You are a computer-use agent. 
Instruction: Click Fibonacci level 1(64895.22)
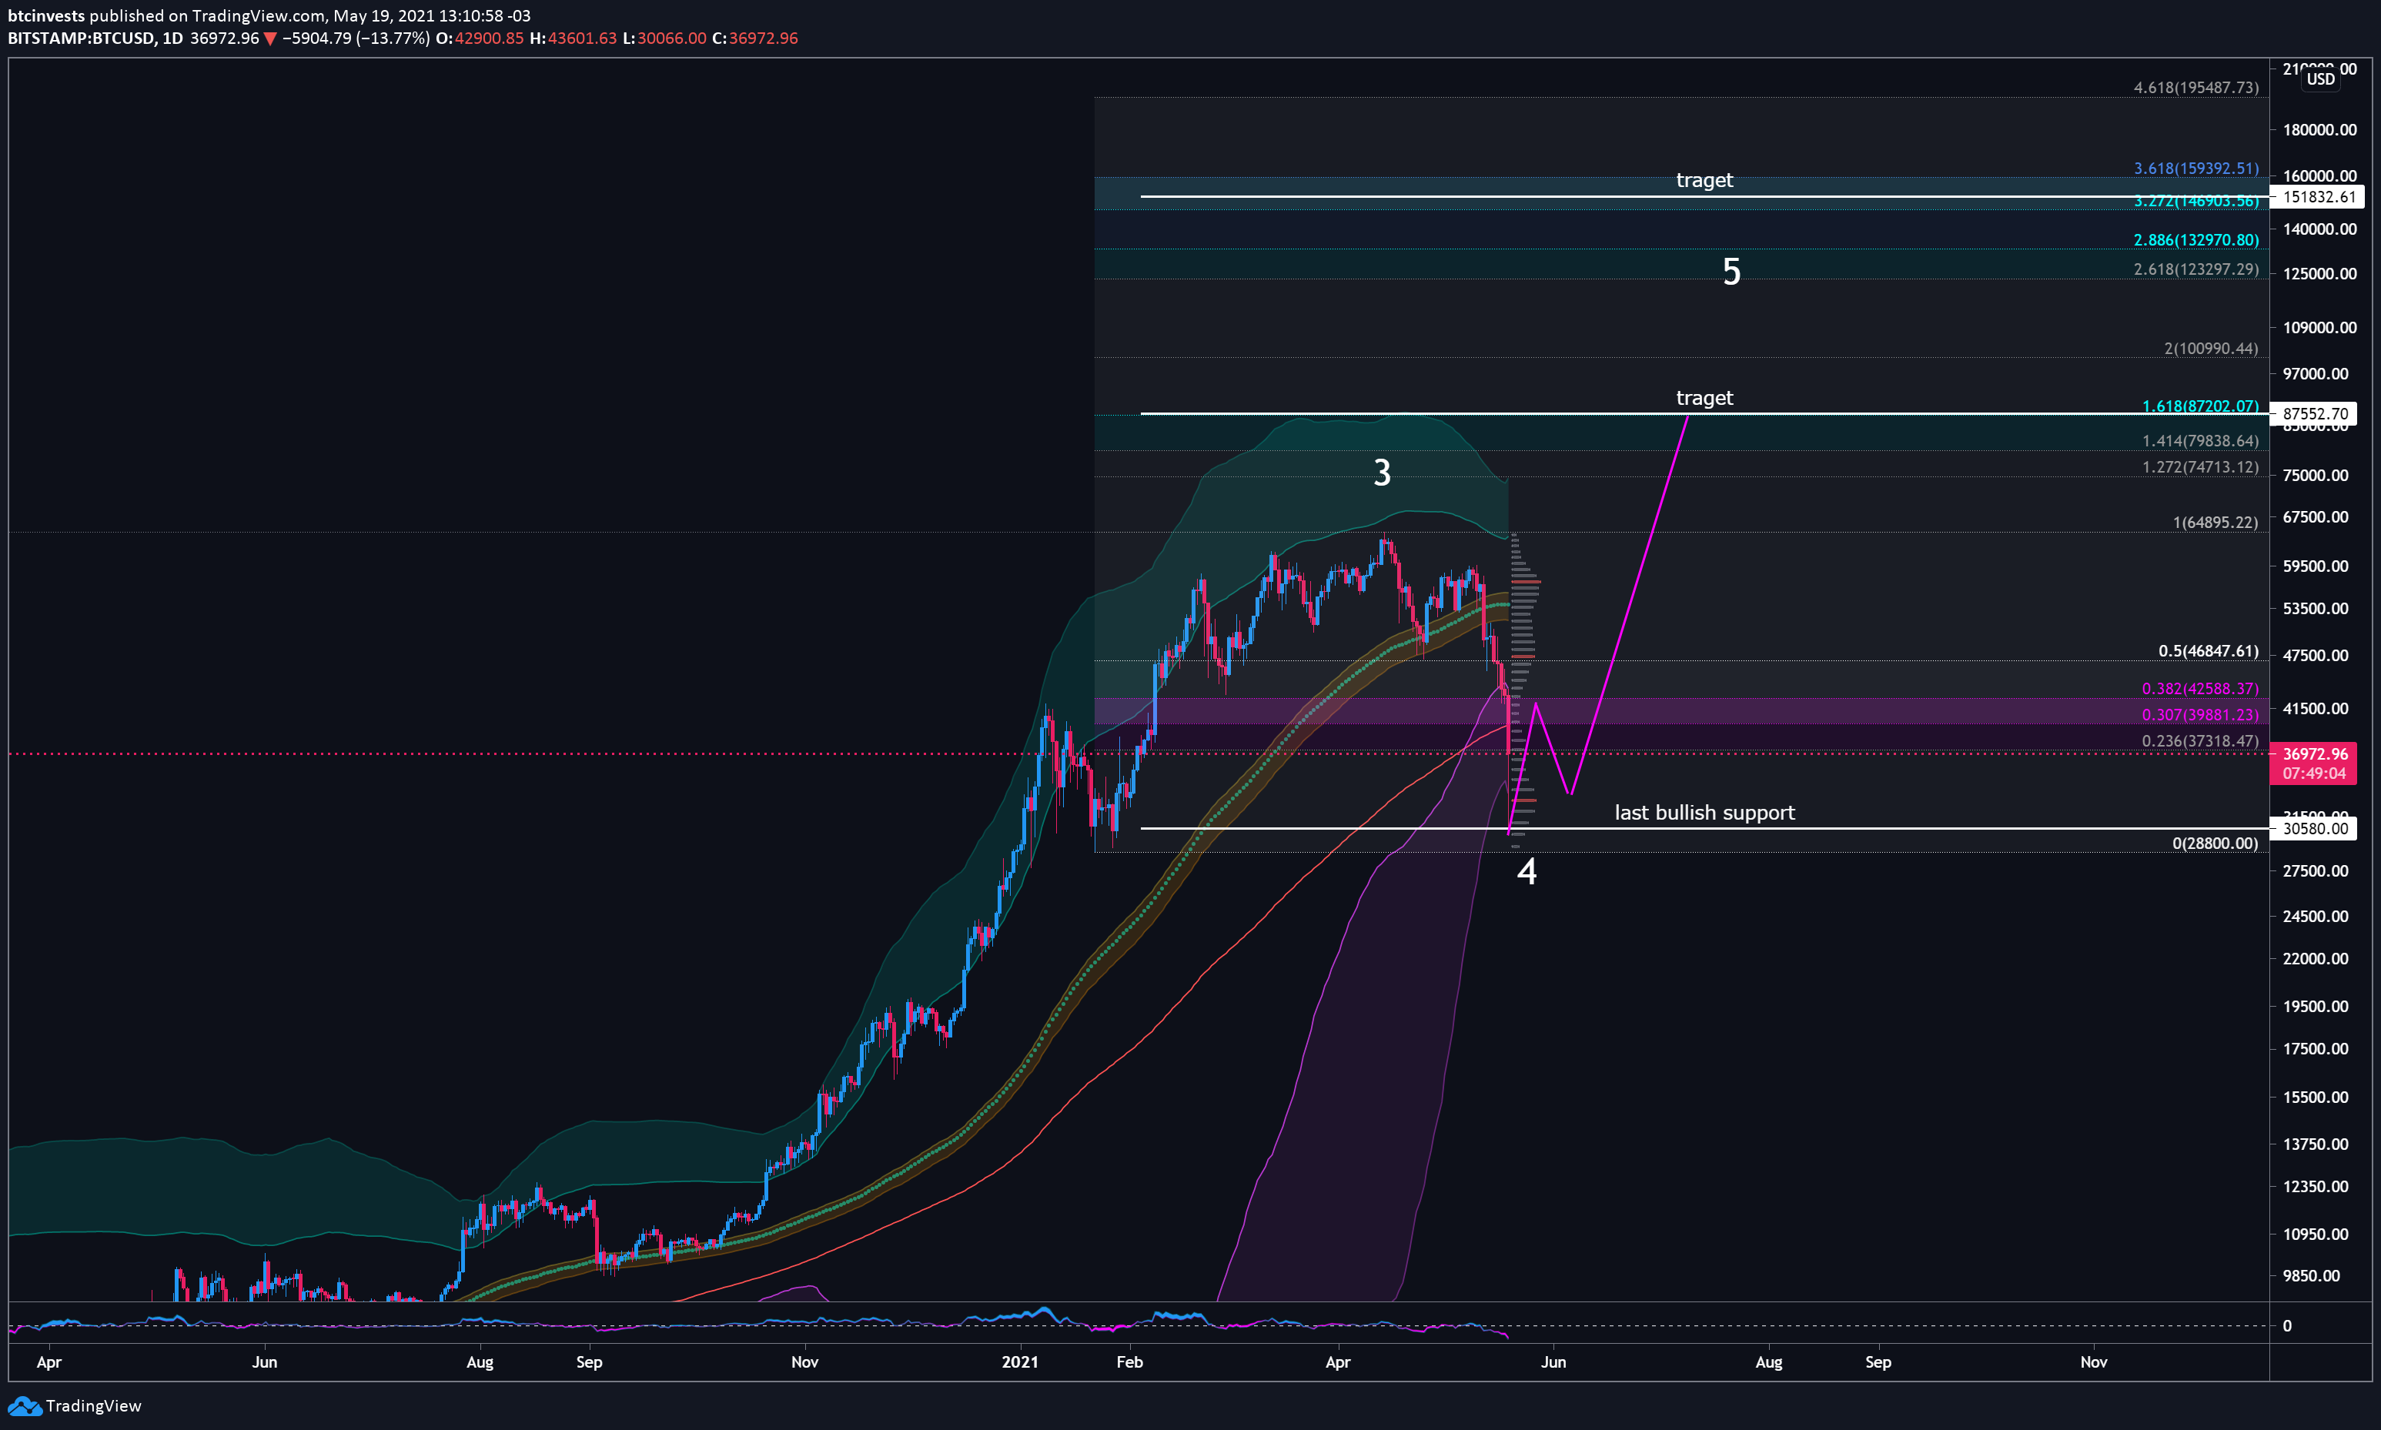pos(2214,523)
